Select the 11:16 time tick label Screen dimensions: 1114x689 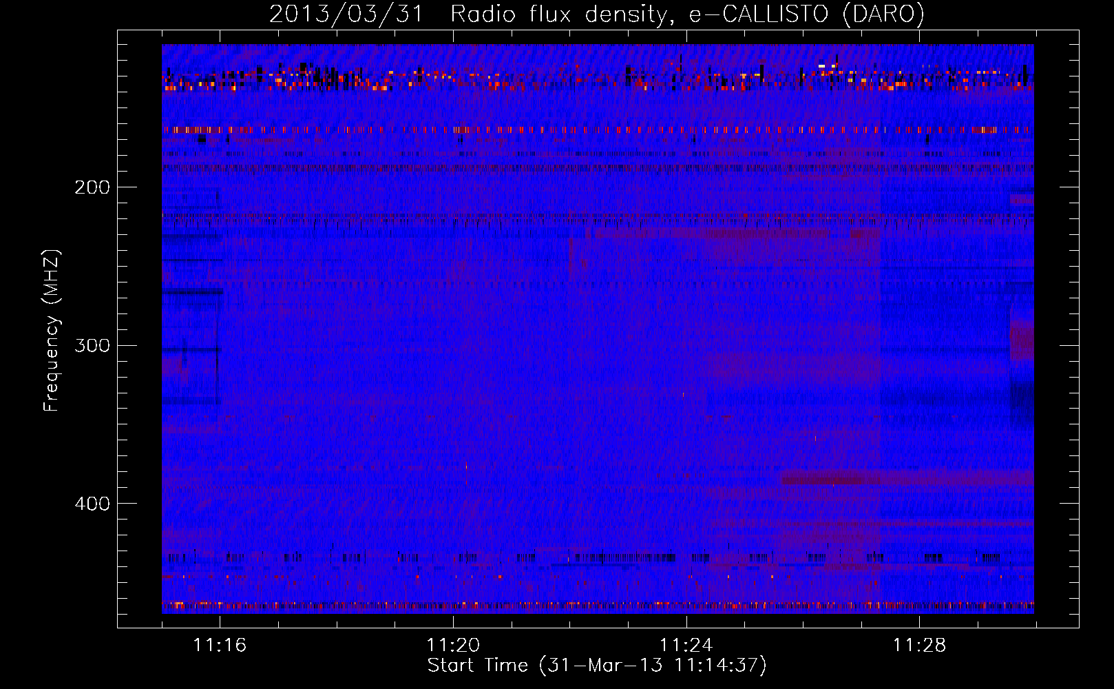(x=220, y=645)
